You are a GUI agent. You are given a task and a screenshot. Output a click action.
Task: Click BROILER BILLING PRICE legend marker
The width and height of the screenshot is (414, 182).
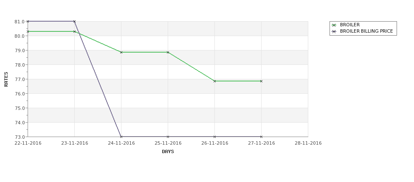click(x=334, y=31)
